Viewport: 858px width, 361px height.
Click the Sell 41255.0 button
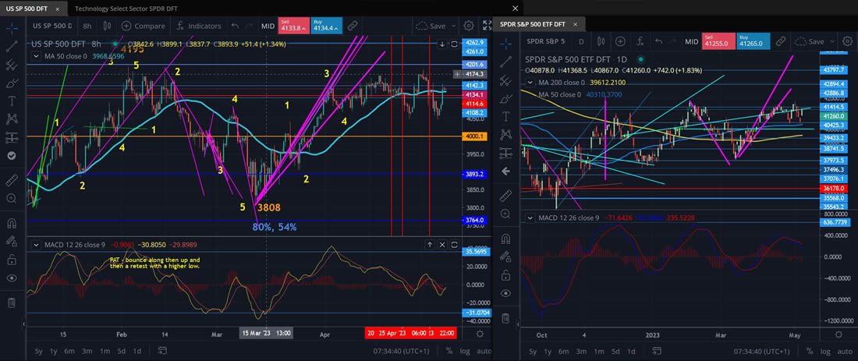pyautogui.click(x=718, y=41)
